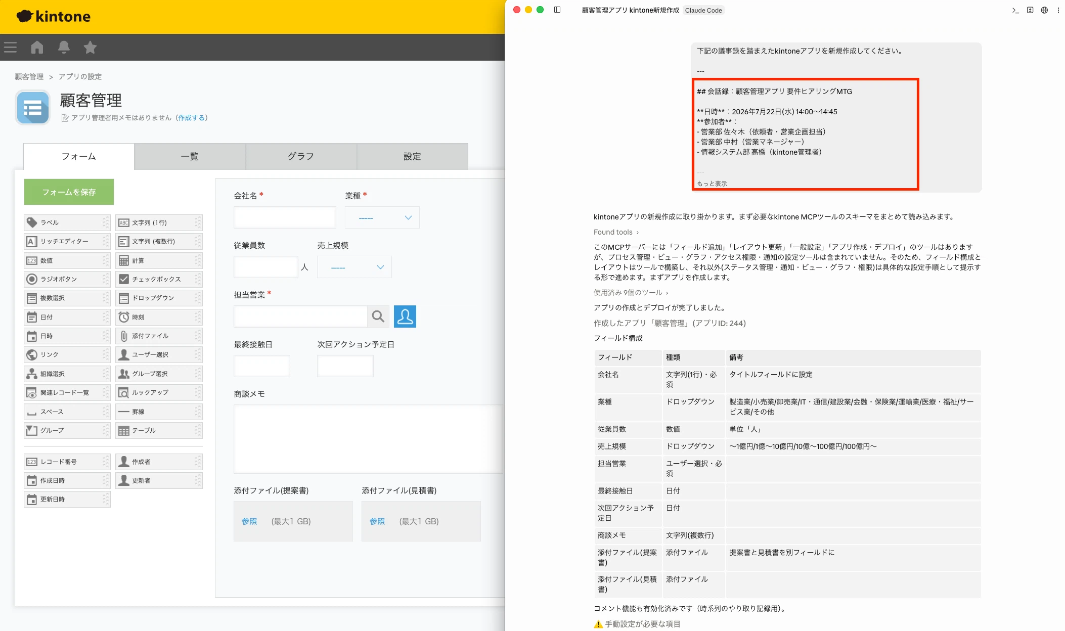Click 参照 under 添付ファイル(見積書)

coord(377,521)
